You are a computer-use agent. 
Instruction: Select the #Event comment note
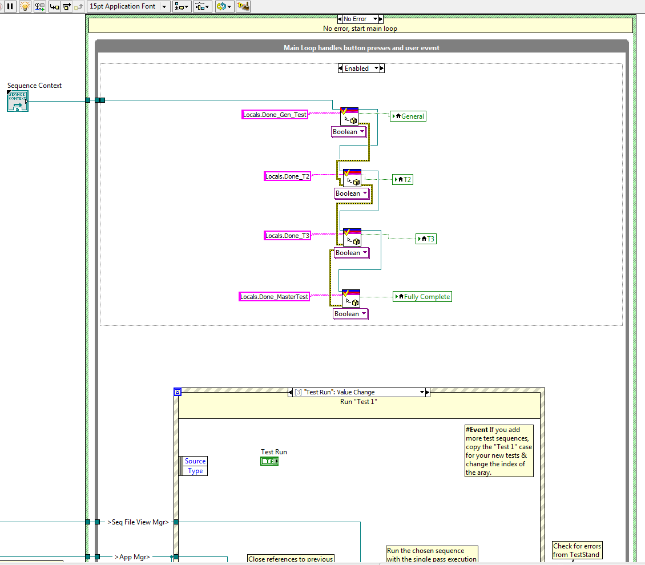click(499, 451)
